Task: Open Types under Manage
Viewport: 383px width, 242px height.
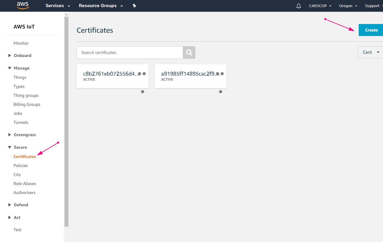Action: tap(19, 86)
